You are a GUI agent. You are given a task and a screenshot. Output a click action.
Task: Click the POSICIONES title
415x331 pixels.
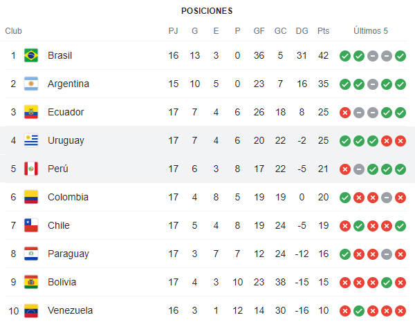click(207, 11)
